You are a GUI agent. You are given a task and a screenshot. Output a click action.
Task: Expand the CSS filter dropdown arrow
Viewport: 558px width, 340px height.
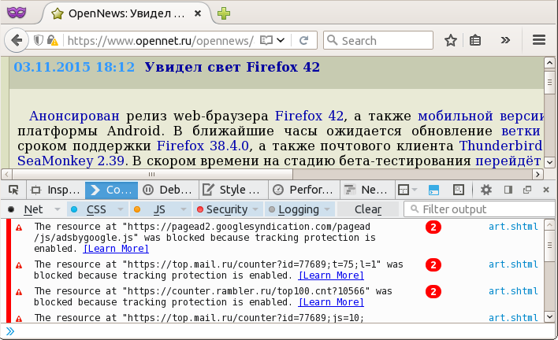[121, 209]
